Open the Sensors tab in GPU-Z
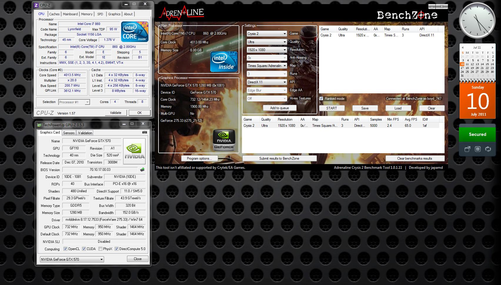501x285 pixels. coord(69,133)
